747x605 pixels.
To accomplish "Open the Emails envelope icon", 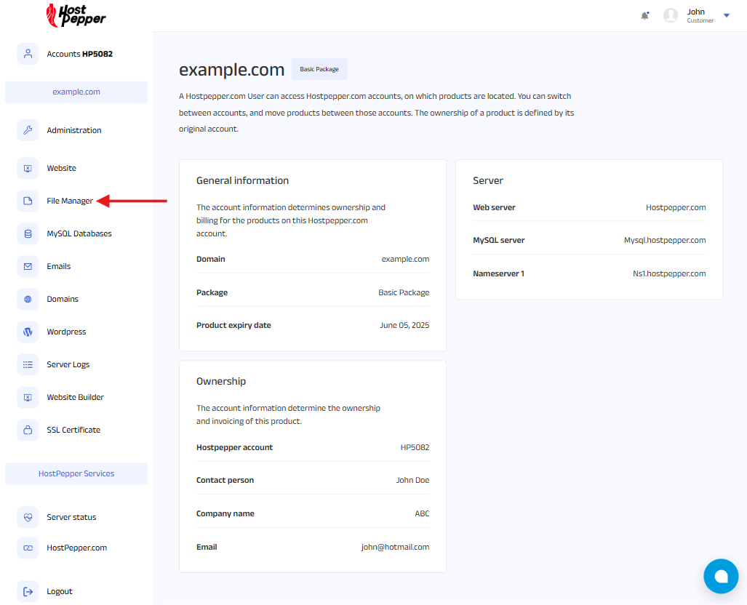I will coord(28,266).
